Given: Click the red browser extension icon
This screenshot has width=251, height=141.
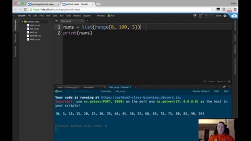Looking at the screenshot, I should pyautogui.click(x=229, y=10).
